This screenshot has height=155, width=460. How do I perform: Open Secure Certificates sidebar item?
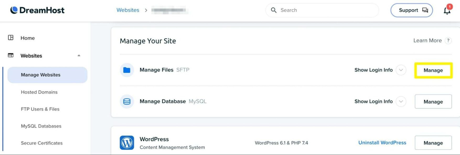pos(42,143)
